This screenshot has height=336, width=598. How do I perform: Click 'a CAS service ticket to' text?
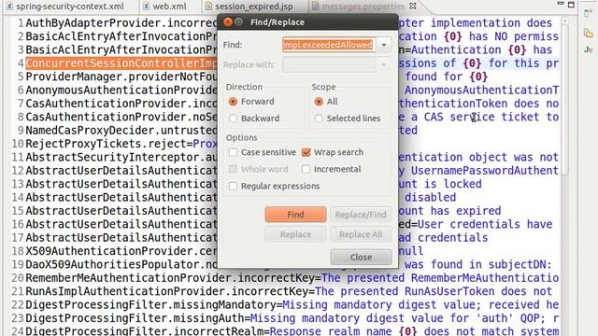point(485,117)
